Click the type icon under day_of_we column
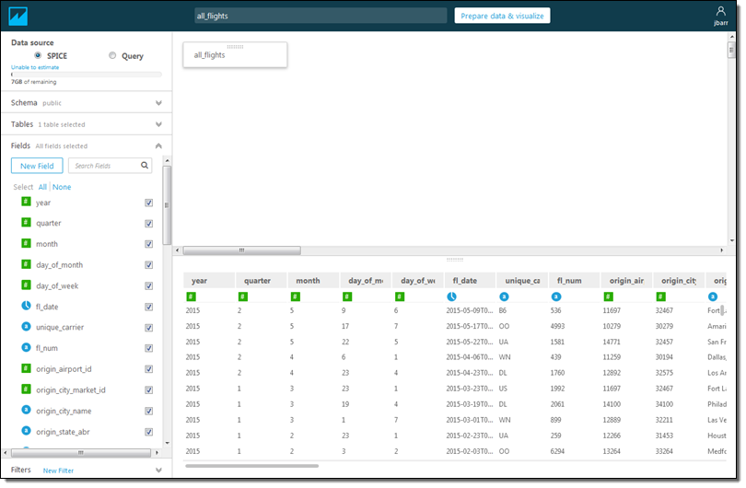The image size is (746, 488). 400,296
